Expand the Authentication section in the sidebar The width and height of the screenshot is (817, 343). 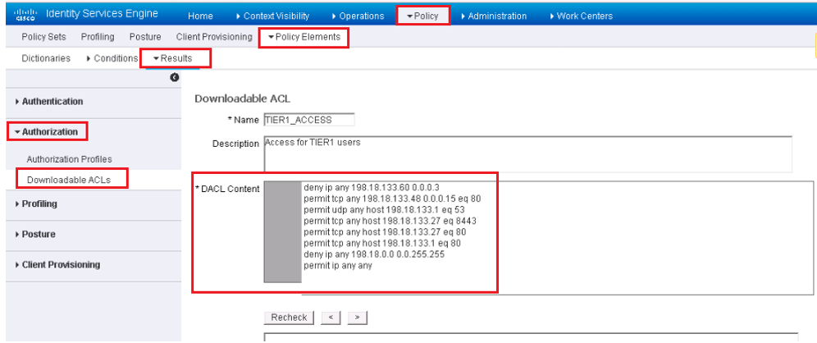click(49, 102)
